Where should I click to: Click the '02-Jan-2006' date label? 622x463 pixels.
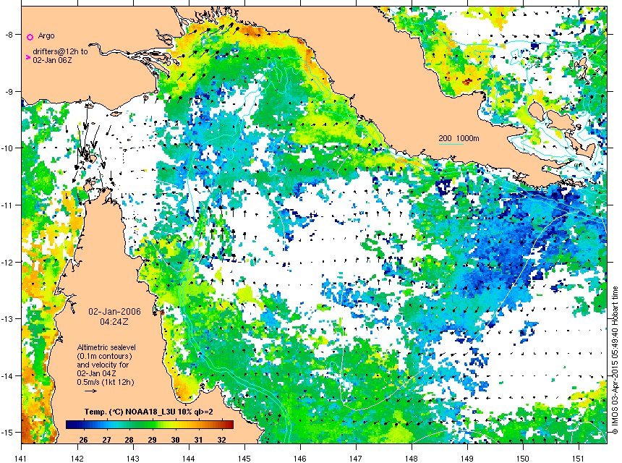click(x=114, y=312)
